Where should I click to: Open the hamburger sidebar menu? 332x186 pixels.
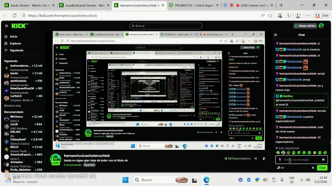6,26
